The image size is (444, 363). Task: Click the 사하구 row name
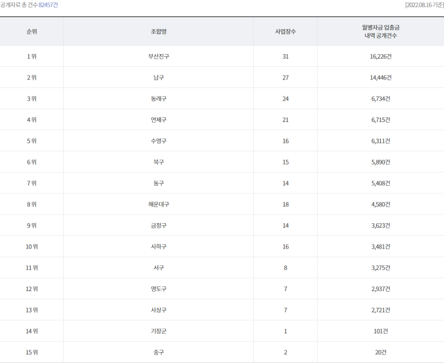tap(159, 246)
